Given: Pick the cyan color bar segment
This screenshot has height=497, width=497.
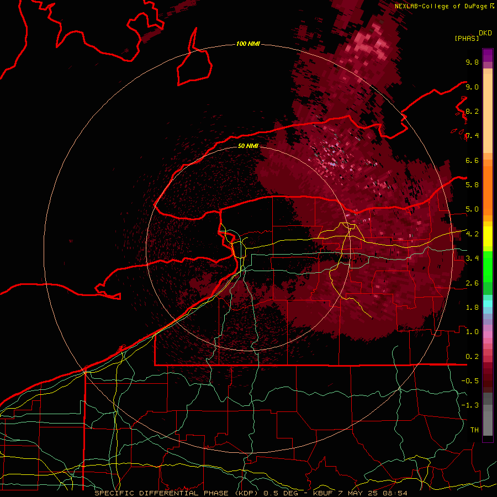Looking at the screenshot, I should 488,304.
